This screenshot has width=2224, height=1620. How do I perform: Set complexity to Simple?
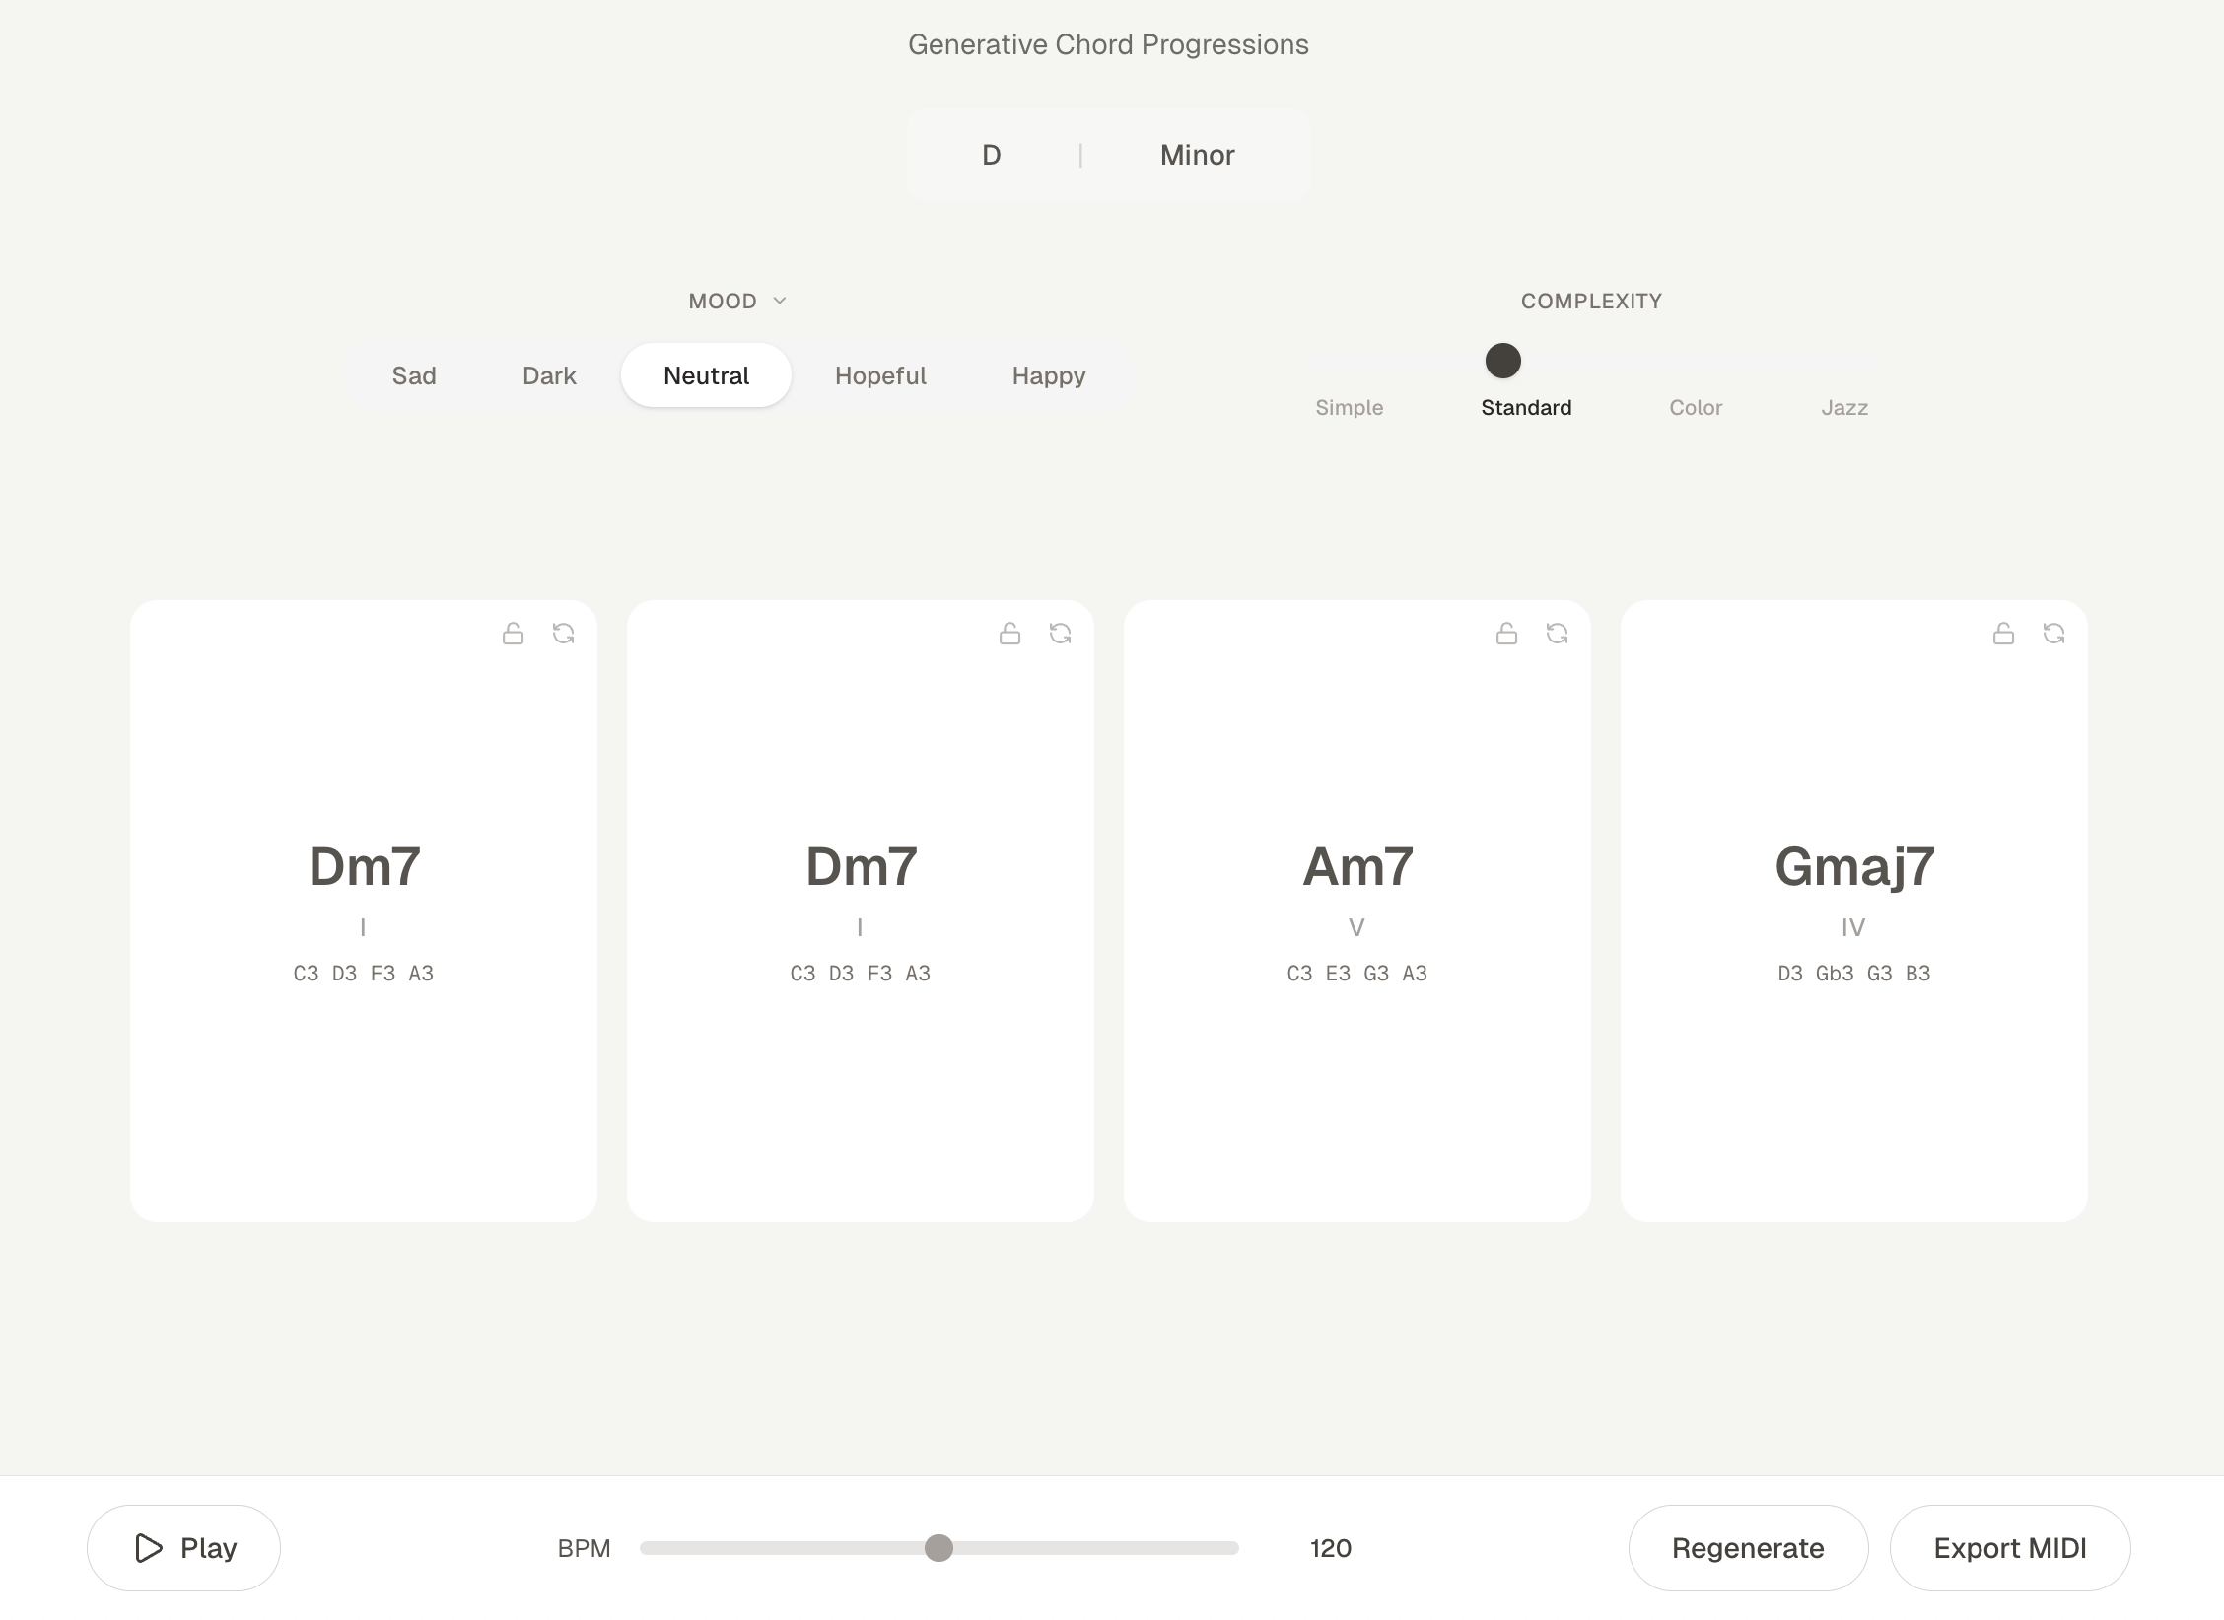click(x=1349, y=408)
